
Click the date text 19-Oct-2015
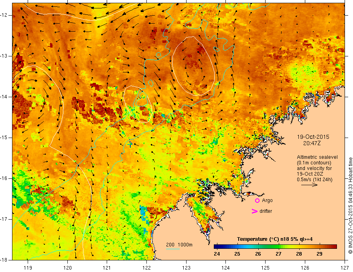(x=313, y=137)
